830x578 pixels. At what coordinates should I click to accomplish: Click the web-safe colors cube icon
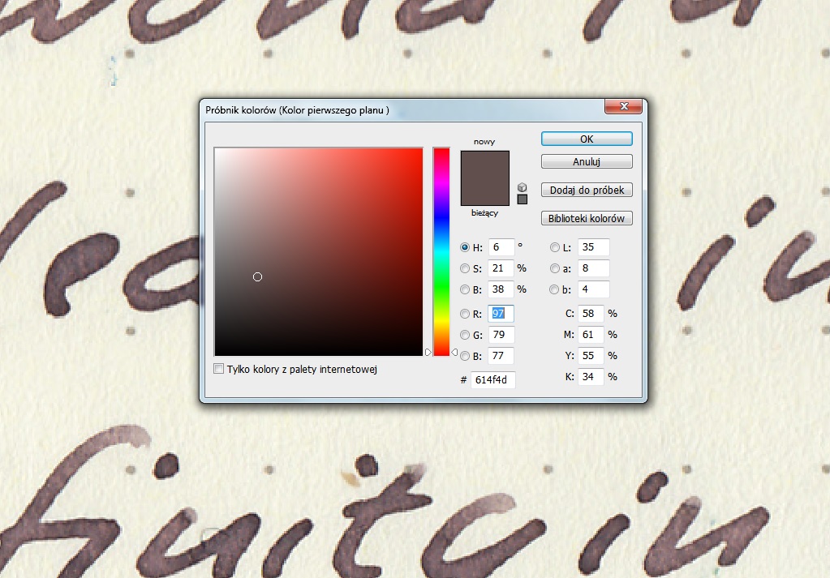522,187
